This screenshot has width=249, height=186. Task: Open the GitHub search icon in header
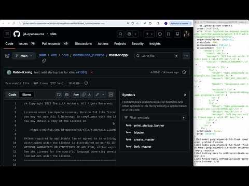120,34
